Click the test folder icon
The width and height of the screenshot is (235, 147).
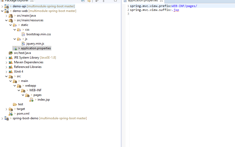click(15, 104)
